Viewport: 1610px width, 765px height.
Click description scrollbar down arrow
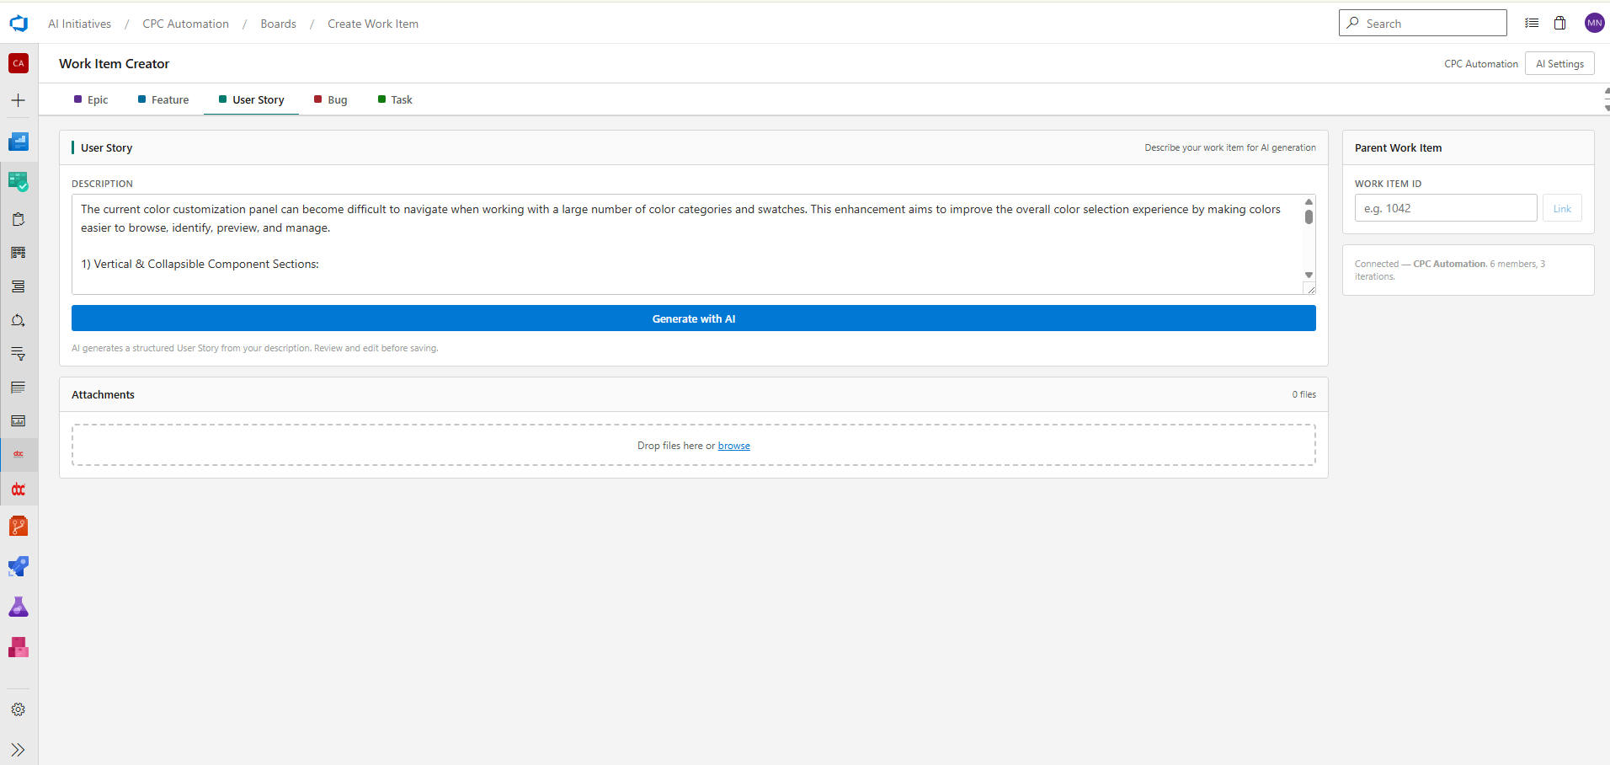click(1309, 276)
